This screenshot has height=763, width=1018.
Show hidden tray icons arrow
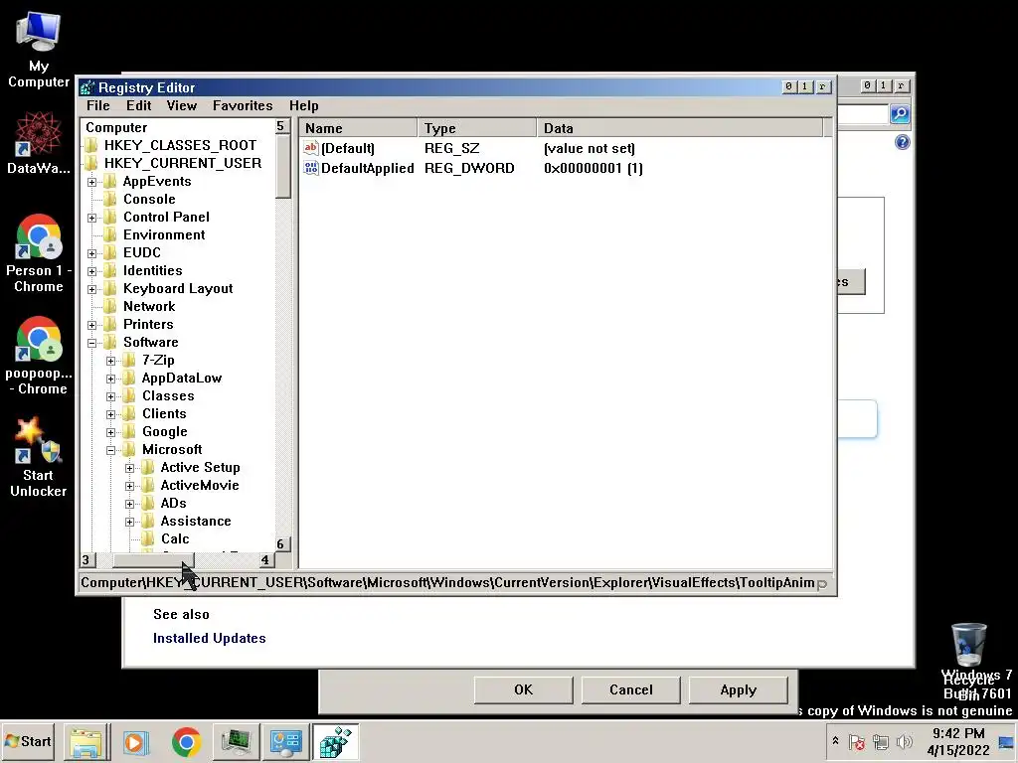click(x=835, y=741)
